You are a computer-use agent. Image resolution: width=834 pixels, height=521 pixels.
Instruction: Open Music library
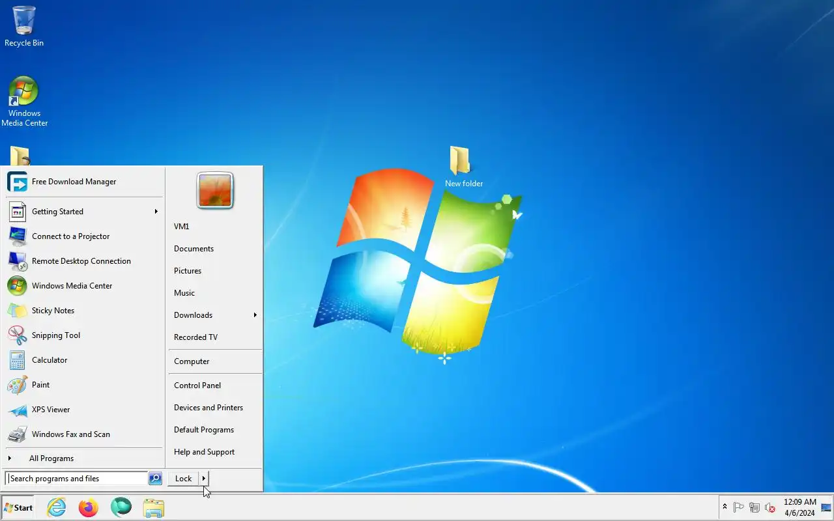pyautogui.click(x=214, y=293)
